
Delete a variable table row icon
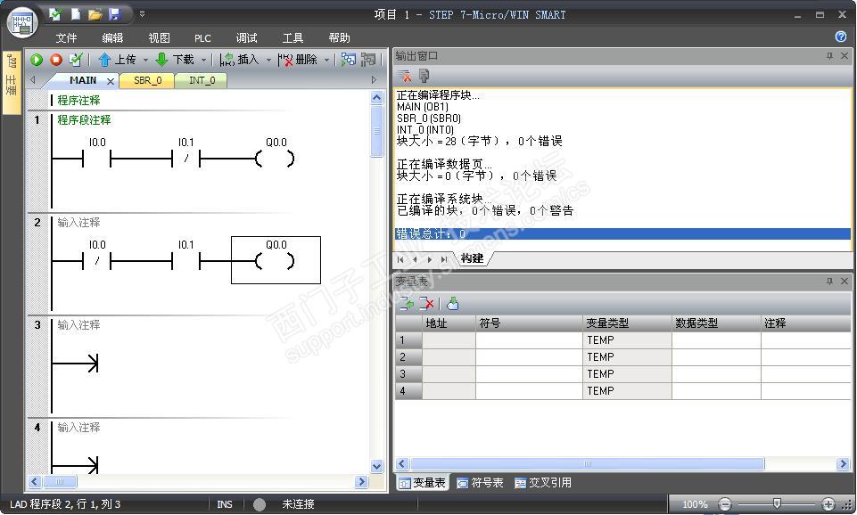click(x=427, y=304)
